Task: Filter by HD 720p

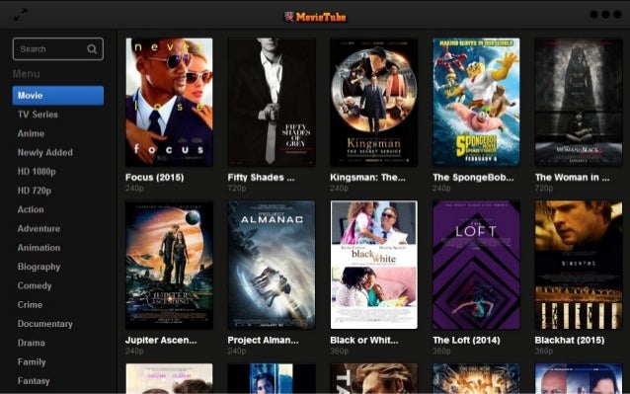Action: (35, 191)
